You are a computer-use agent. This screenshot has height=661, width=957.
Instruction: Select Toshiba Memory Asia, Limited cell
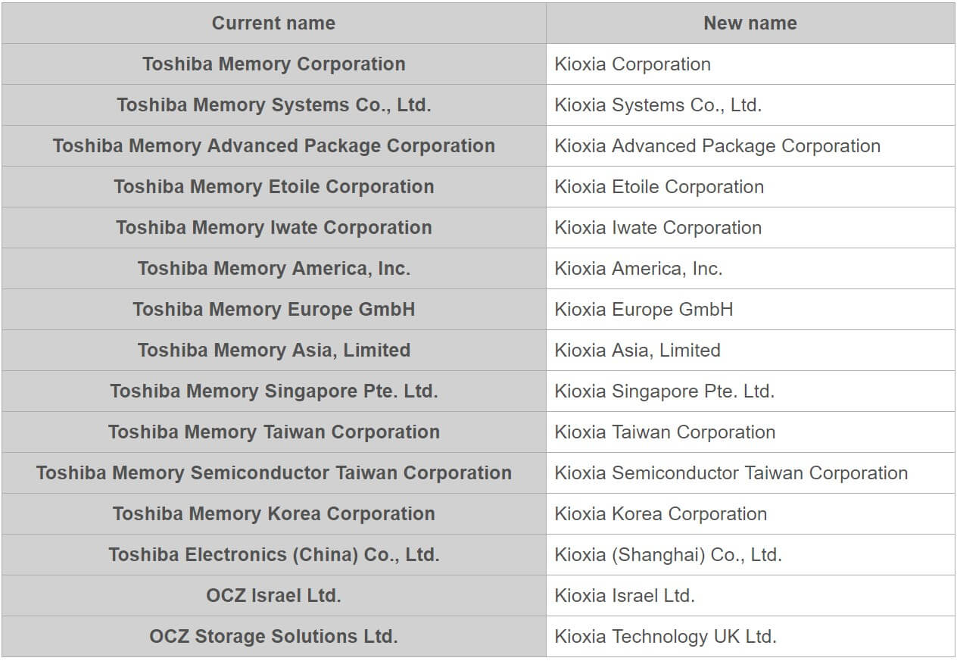pyautogui.click(x=273, y=351)
